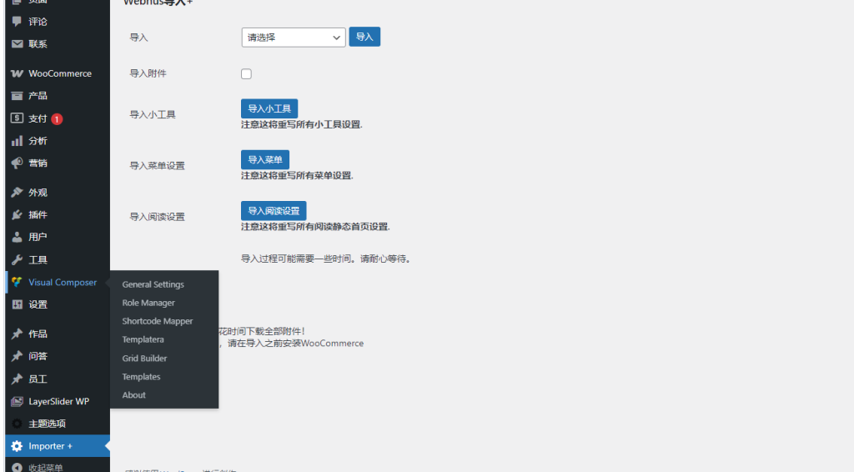Click the 导入阅读设置 button
Screen dimensions: 854x472
click(x=274, y=211)
